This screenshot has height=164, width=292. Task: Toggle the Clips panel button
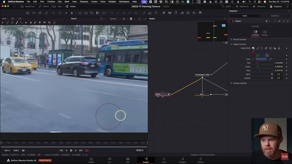tap(57, 6)
